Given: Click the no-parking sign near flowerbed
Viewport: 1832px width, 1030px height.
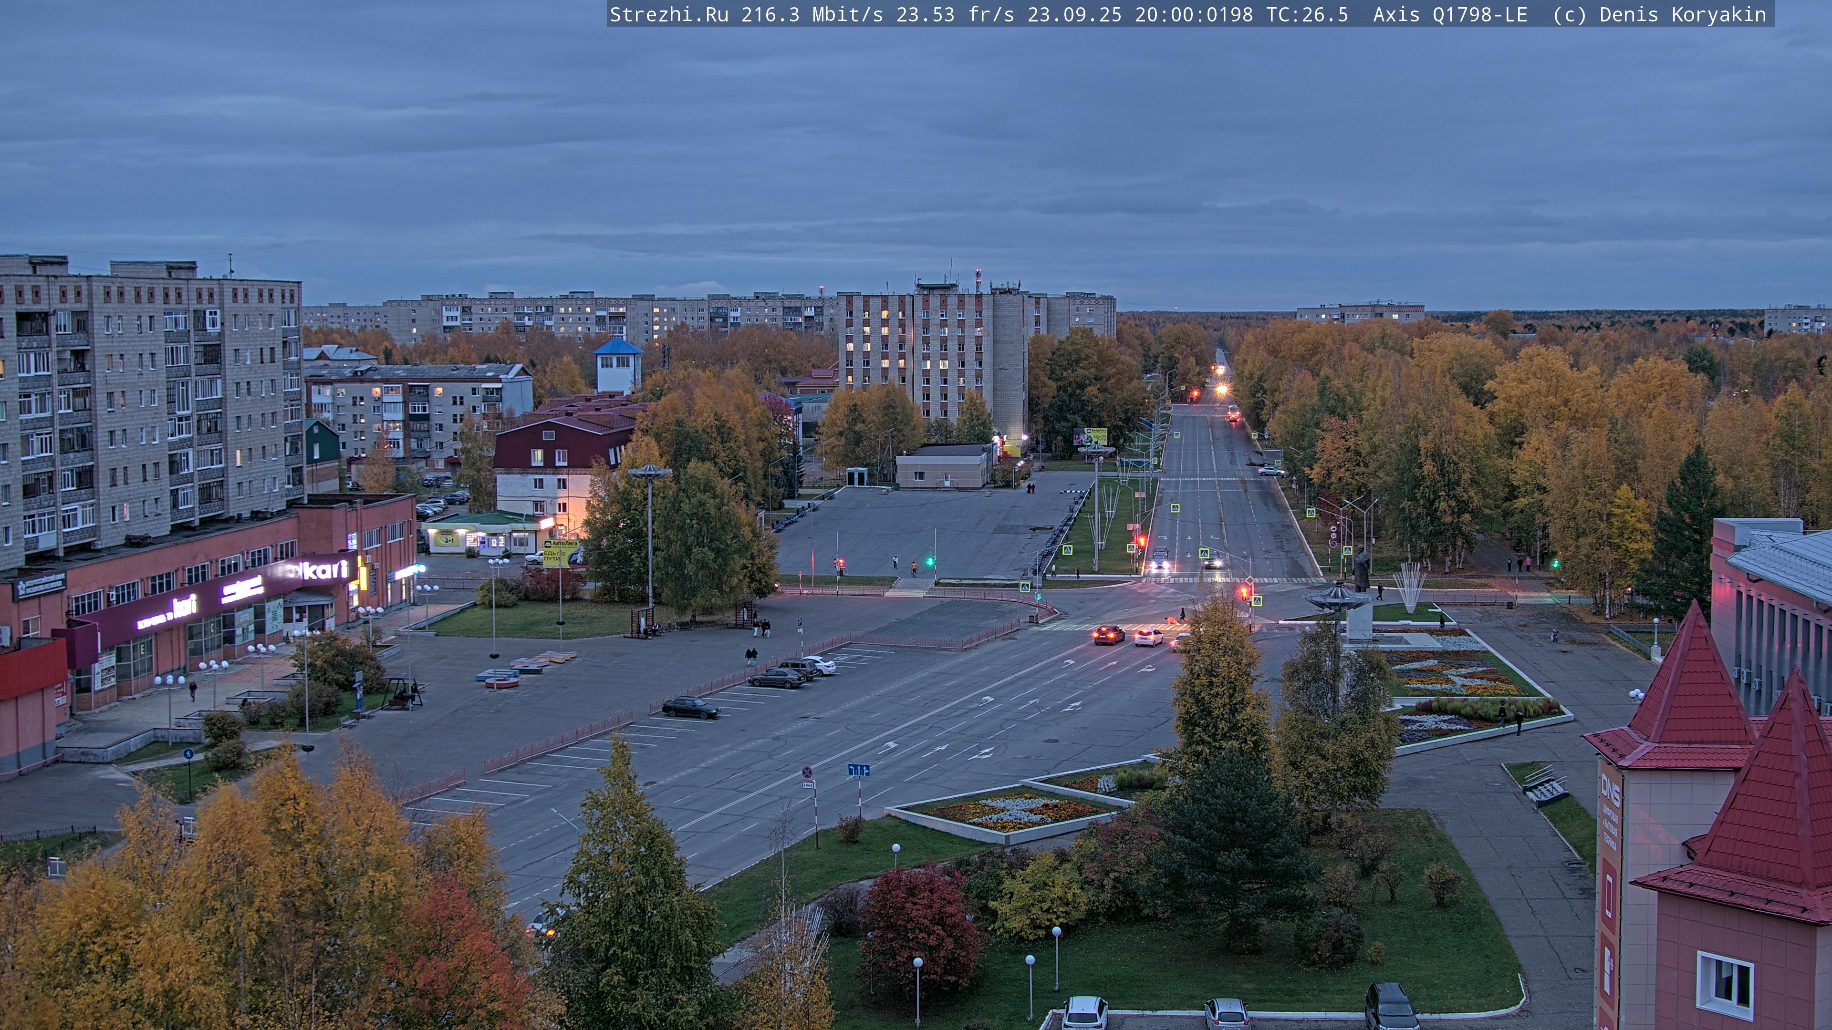Looking at the screenshot, I should (x=807, y=772).
